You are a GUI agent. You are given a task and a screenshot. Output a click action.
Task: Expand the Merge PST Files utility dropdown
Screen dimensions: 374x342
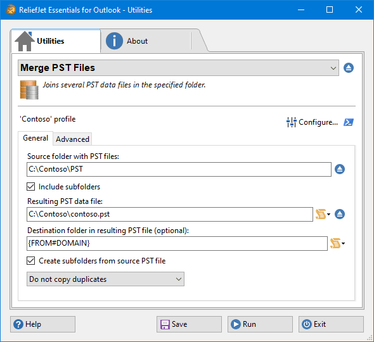point(178,68)
